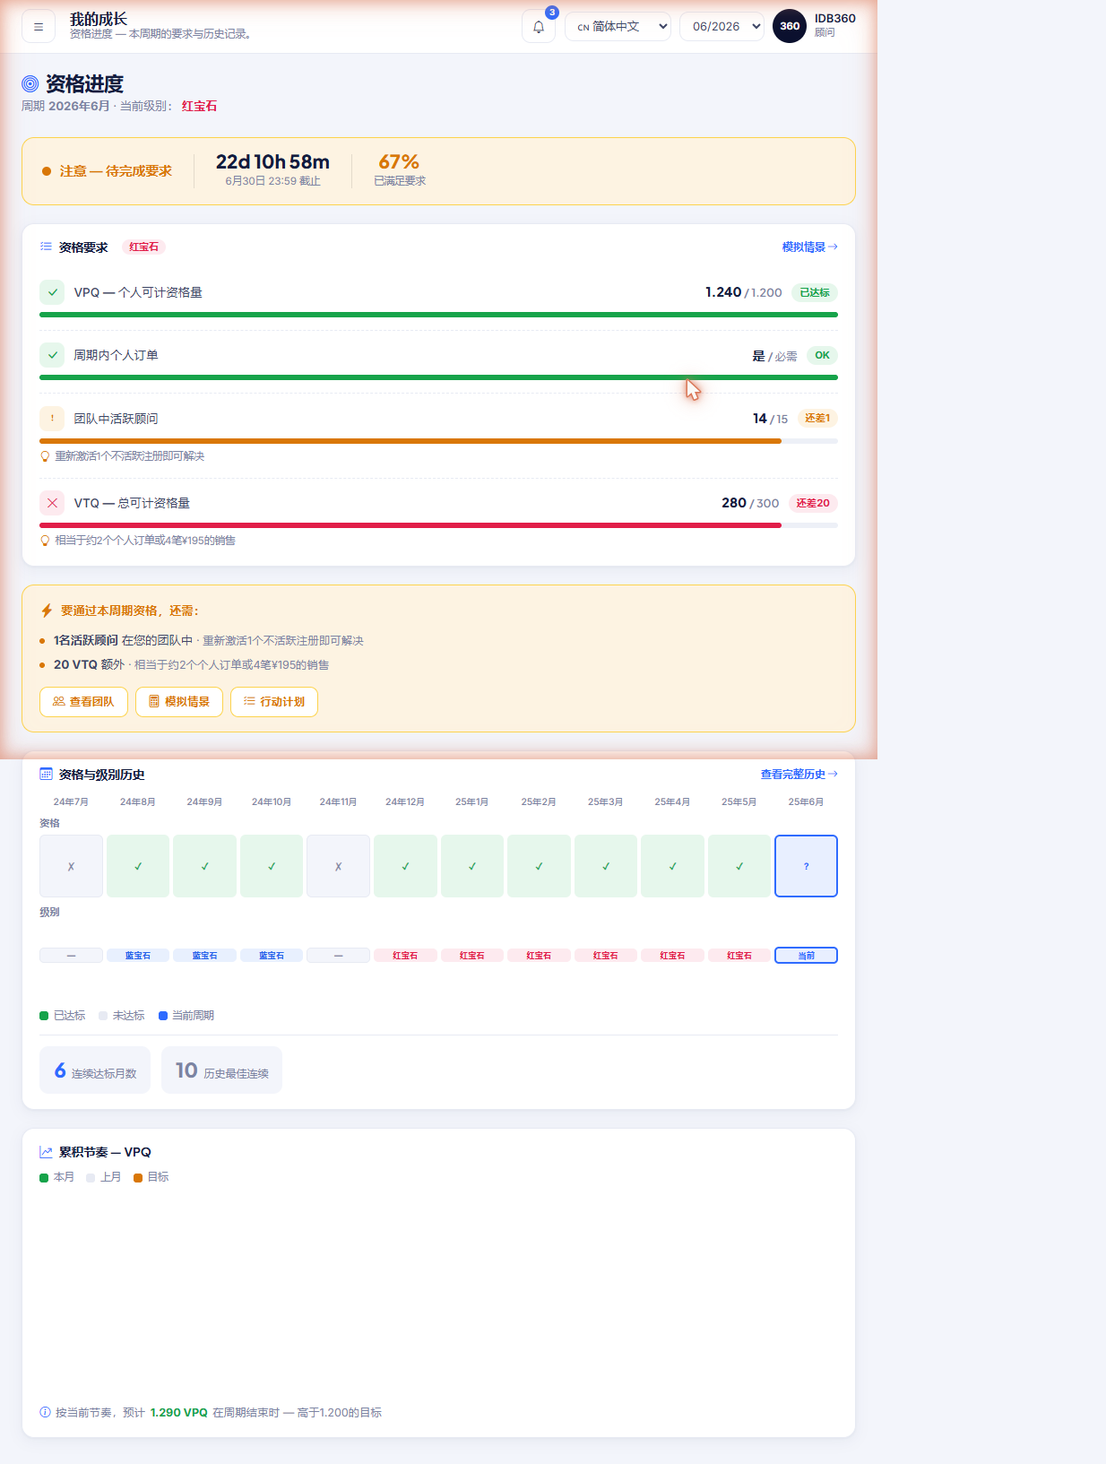The width and height of the screenshot is (1106, 1464).
Task: Open the 简体中文 language dropdown
Action: click(618, 27)
